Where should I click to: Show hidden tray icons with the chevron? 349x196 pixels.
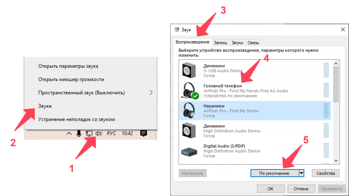[69, 134]
